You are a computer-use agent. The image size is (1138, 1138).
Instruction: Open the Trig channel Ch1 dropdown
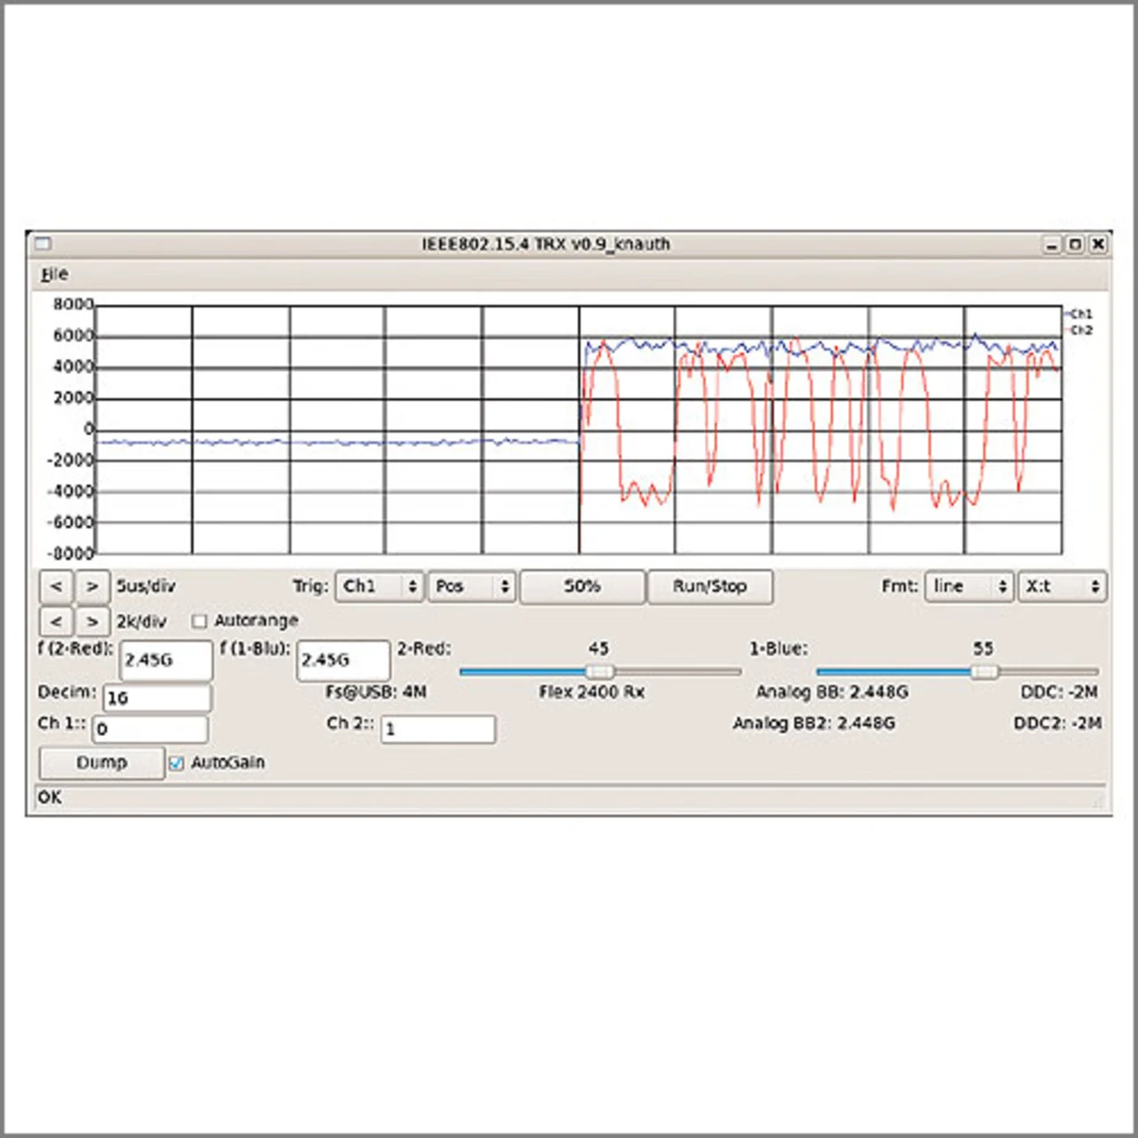[x=379, y=587]
